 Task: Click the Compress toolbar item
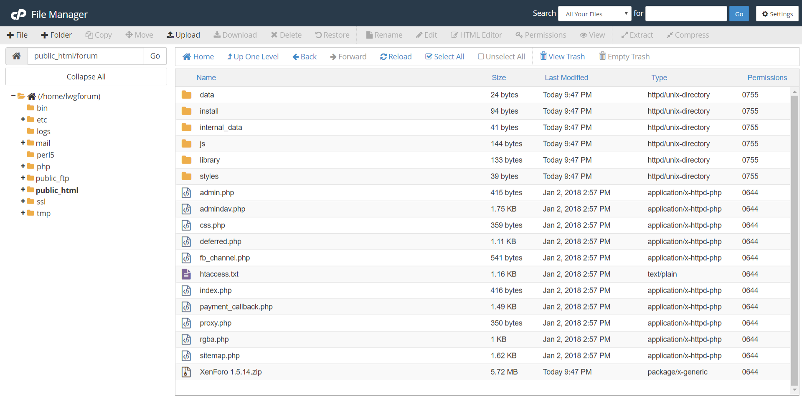pyautogui.click(x=688, y=35)
